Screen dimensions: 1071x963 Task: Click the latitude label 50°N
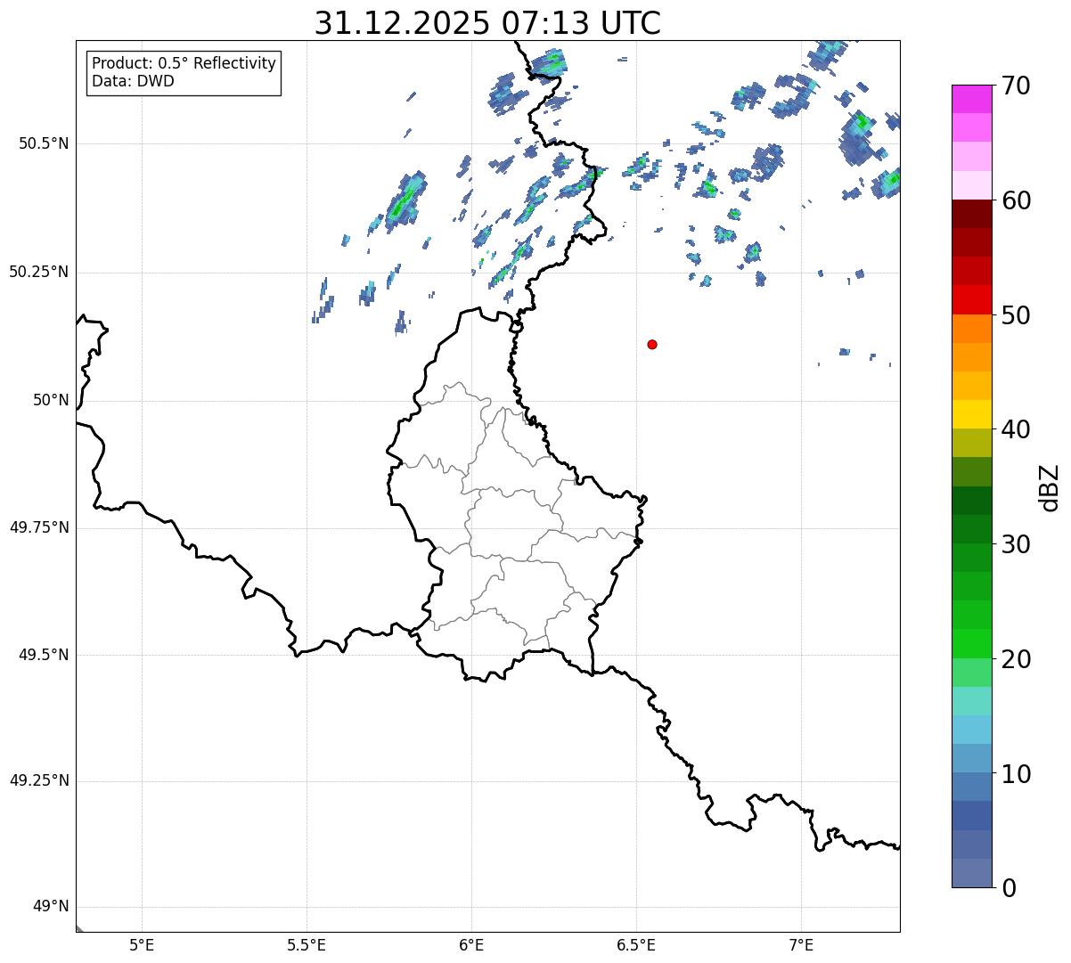[51, 400]
